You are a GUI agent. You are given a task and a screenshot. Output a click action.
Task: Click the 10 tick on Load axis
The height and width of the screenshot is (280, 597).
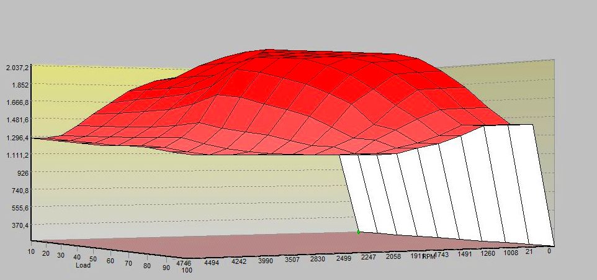point(32,251)
